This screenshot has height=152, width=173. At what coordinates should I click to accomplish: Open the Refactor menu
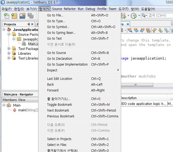[70, 9]
